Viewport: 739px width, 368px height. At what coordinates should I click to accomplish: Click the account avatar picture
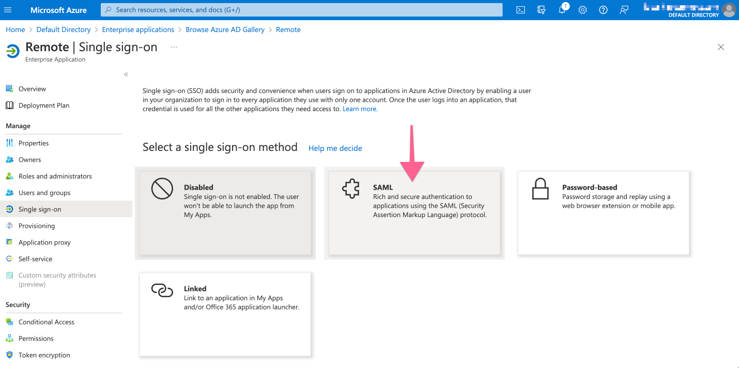(729, 10)
